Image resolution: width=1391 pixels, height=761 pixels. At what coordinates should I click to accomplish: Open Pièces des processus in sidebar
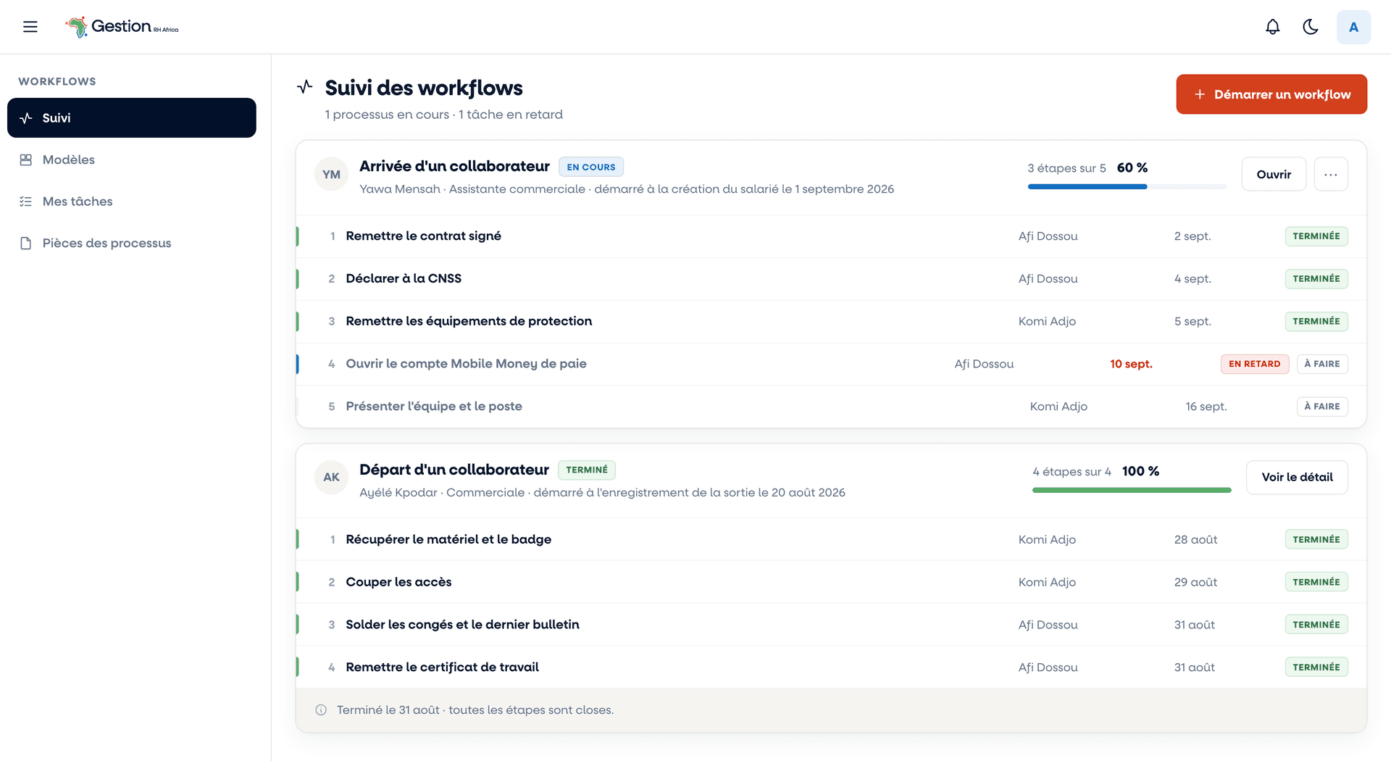[132, 243]
